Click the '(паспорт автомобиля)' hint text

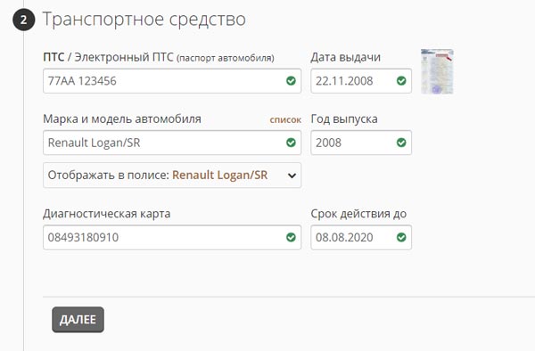click(x=226, y=58)
